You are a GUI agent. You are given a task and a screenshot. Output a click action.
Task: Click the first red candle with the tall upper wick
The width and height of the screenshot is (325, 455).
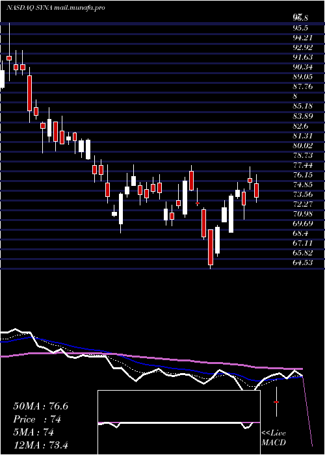[x=9, y=58]
